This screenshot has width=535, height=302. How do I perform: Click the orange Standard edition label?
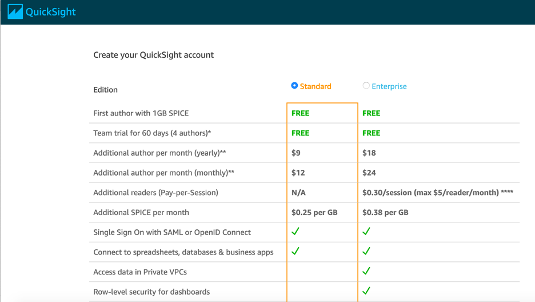(x=316, y=86)
